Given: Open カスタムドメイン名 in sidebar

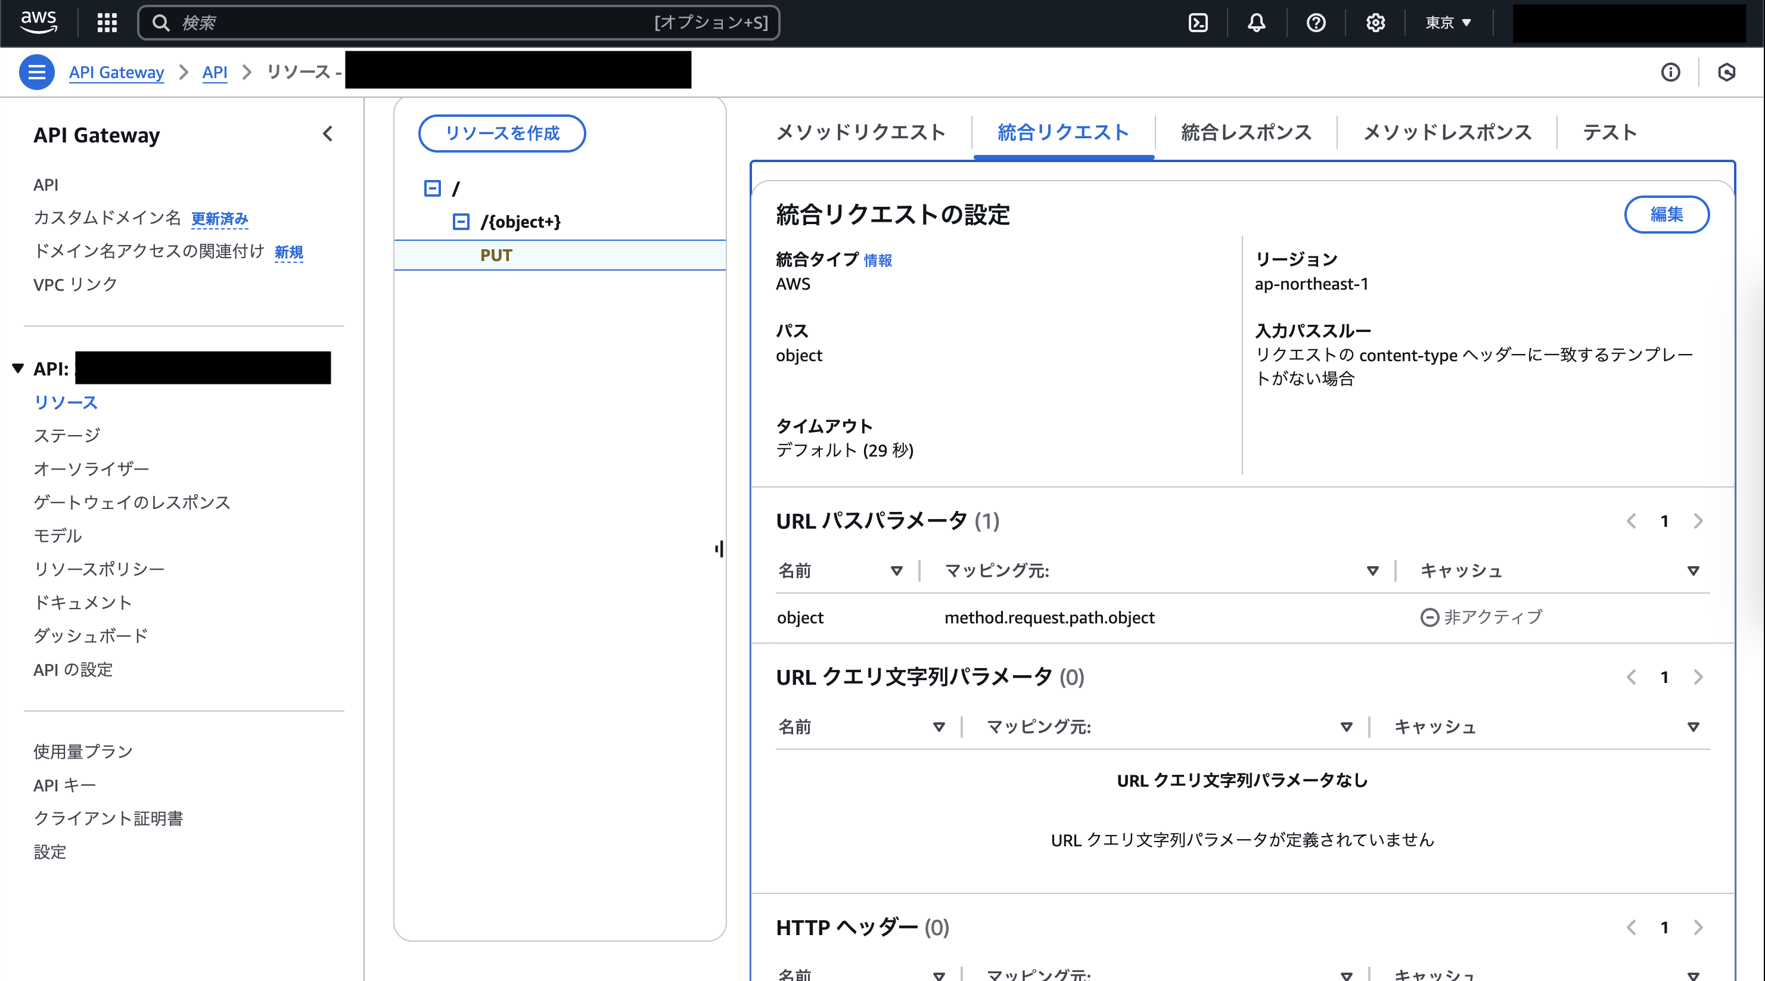Looking at the screenshot, I should click(107, 218).
